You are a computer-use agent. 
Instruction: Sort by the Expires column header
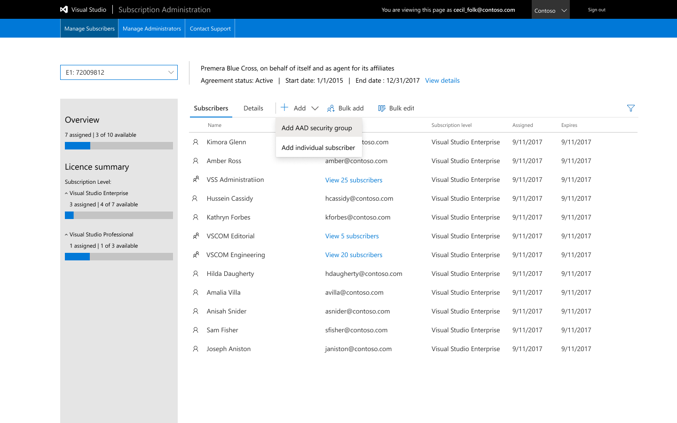coord(569,125)
